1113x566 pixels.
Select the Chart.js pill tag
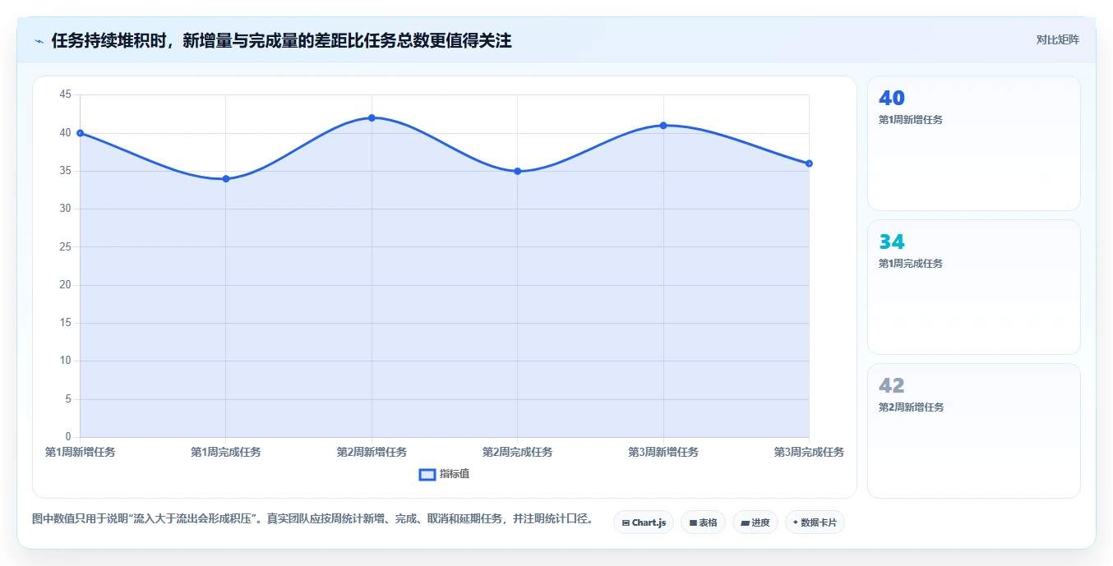tap(644, 522)
